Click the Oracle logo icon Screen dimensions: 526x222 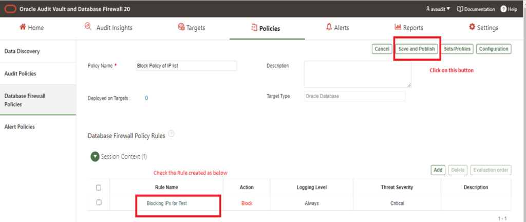pyautogui.click(x=10, y=9)
